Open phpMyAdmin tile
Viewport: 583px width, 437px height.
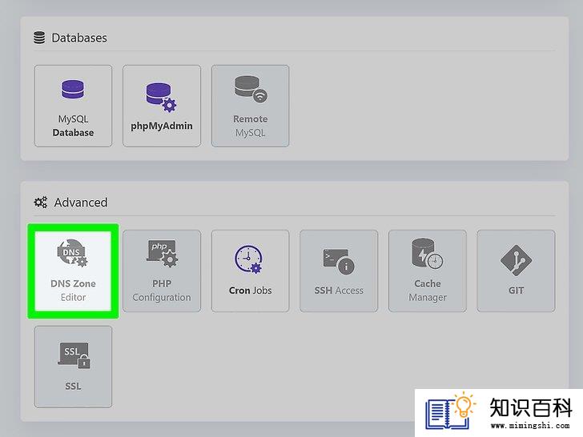click(162, 106)
